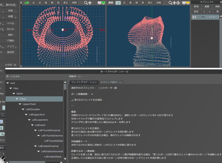
Task: Switch to おきらく中間ボーン tab
Action: point(111,82)
